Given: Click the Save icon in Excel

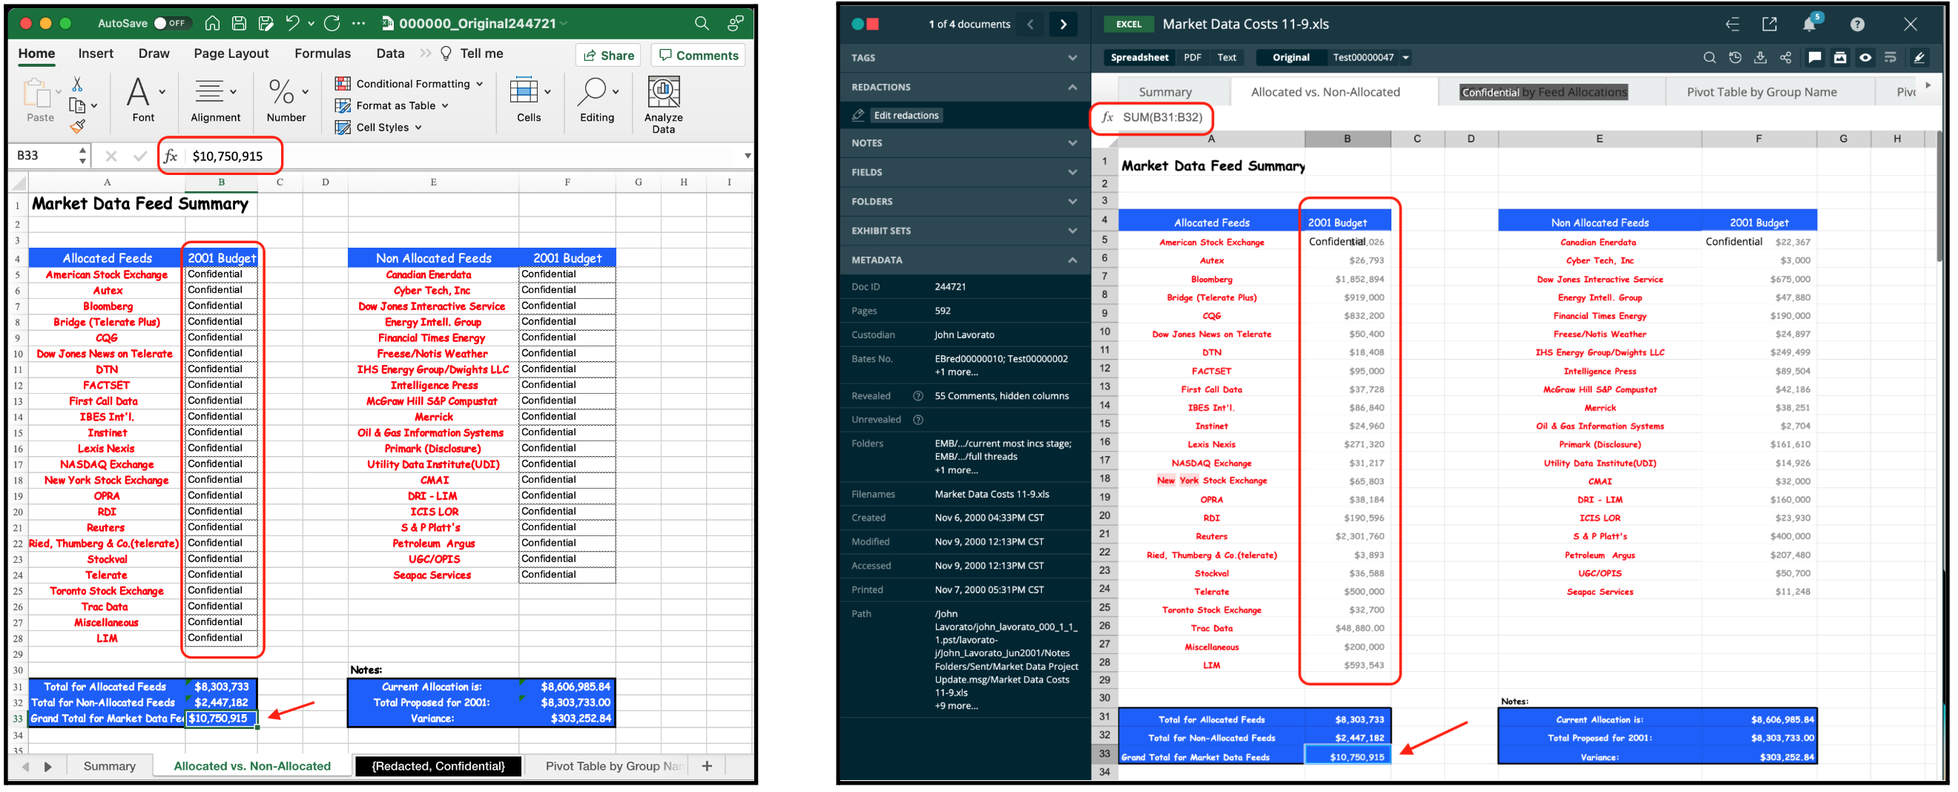Looking at the screenshot, I should pos(239,24).
